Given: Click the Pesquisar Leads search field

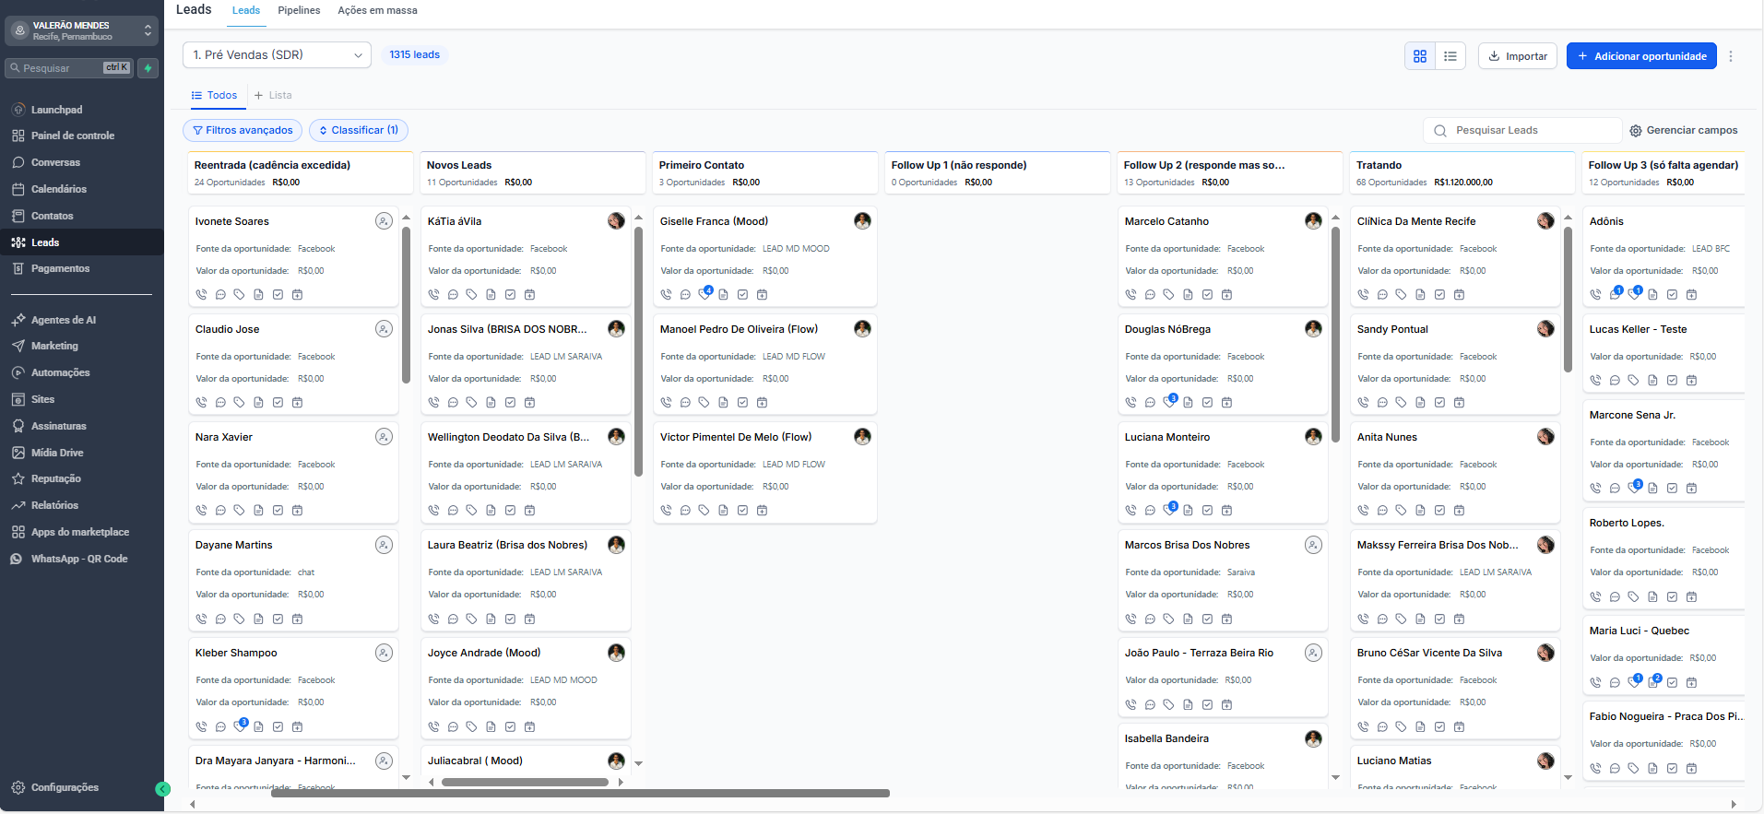Looking at the screenshot, I should tap(1531, 130).
